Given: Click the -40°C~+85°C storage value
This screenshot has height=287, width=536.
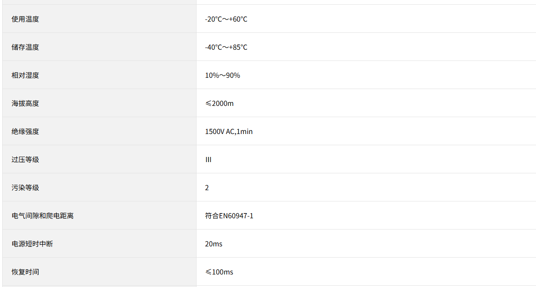Looking at the screenshot, I should click(x=226, y=47).
